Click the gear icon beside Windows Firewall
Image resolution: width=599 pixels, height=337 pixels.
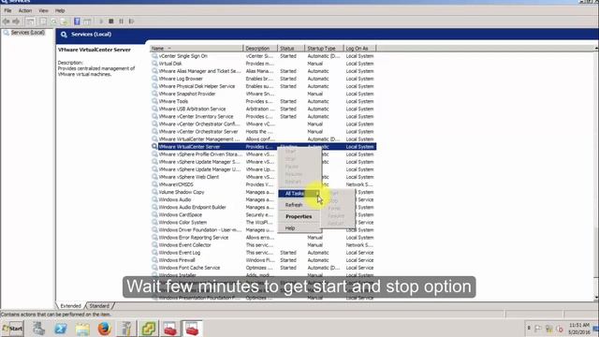pos(154,260)
